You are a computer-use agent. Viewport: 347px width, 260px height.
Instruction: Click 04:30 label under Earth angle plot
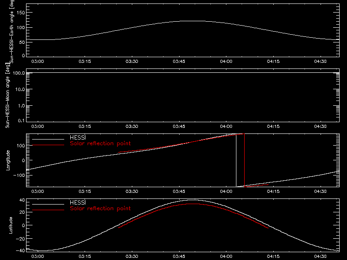[x=320, y=62]
